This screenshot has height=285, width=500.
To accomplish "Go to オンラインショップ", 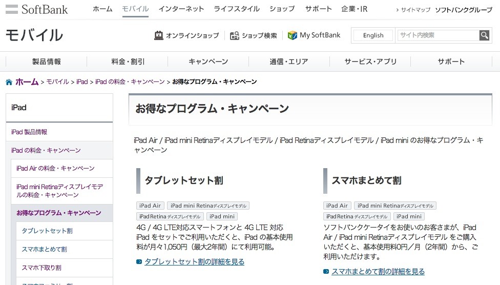I will click(x=192, y=35).
